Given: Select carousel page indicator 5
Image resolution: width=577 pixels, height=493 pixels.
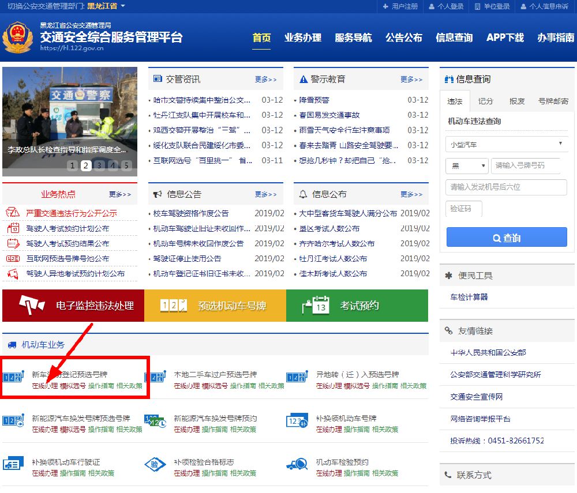Looking at the screenshot, I should tap(126, 166).
